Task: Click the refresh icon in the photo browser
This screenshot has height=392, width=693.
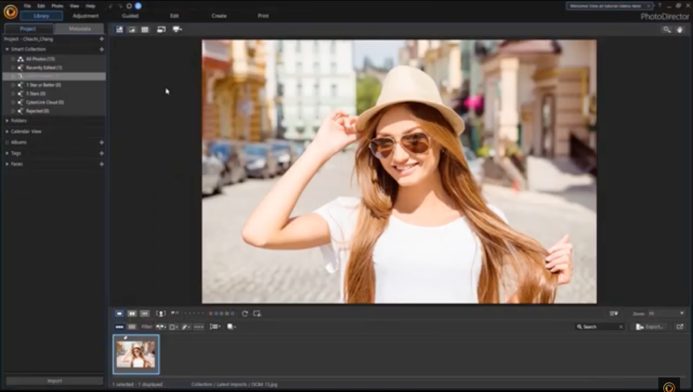Action: 244,313
